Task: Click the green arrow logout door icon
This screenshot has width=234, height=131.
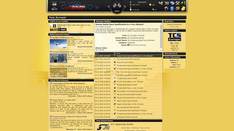Action: 183,3
